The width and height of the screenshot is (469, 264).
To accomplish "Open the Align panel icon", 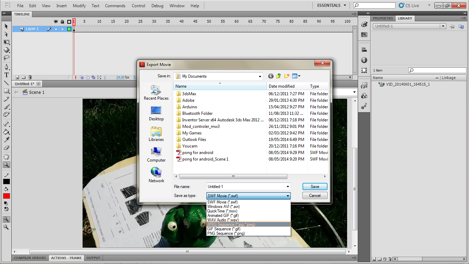I will 364,50.
